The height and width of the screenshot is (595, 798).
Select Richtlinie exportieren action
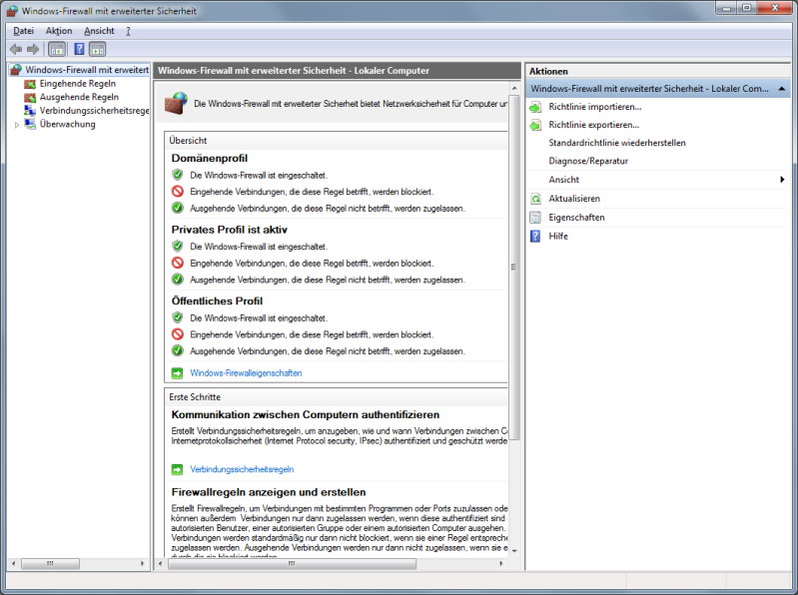593,125
